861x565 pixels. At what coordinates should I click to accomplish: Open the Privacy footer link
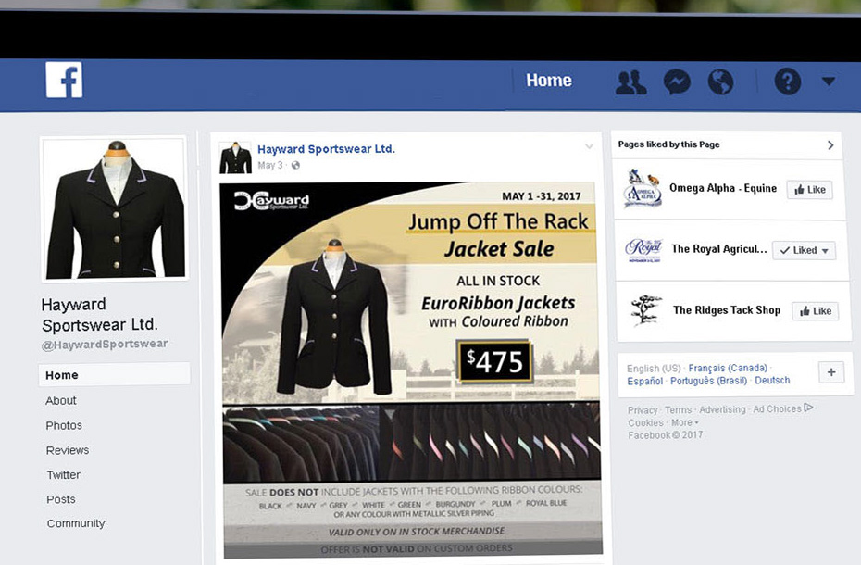[x=643, y=410]
